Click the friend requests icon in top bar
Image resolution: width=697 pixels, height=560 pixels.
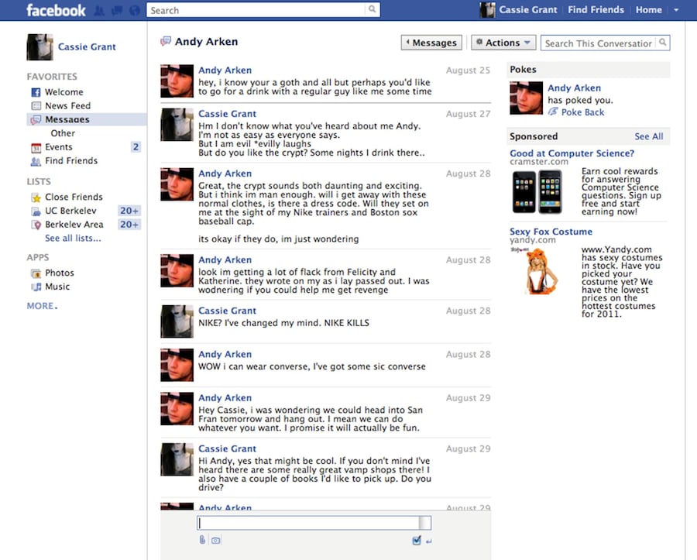coord(99,10)
